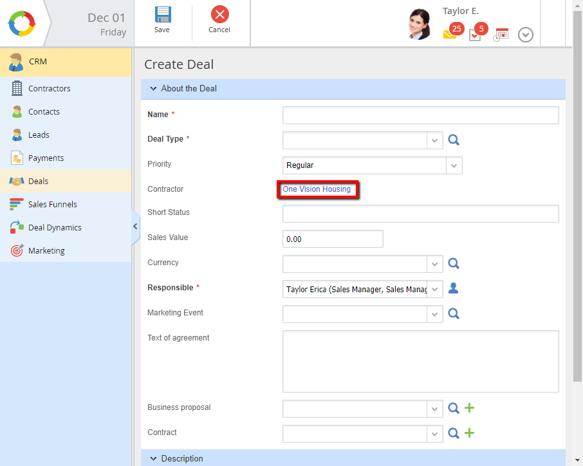Screen dimensions: 583x466
Task: Open mail notifications with 25 badge
Action: pos(450,34)
